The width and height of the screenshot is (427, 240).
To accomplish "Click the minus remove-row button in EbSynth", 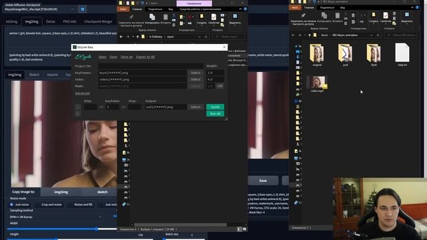I will click(x=77, y=107).
